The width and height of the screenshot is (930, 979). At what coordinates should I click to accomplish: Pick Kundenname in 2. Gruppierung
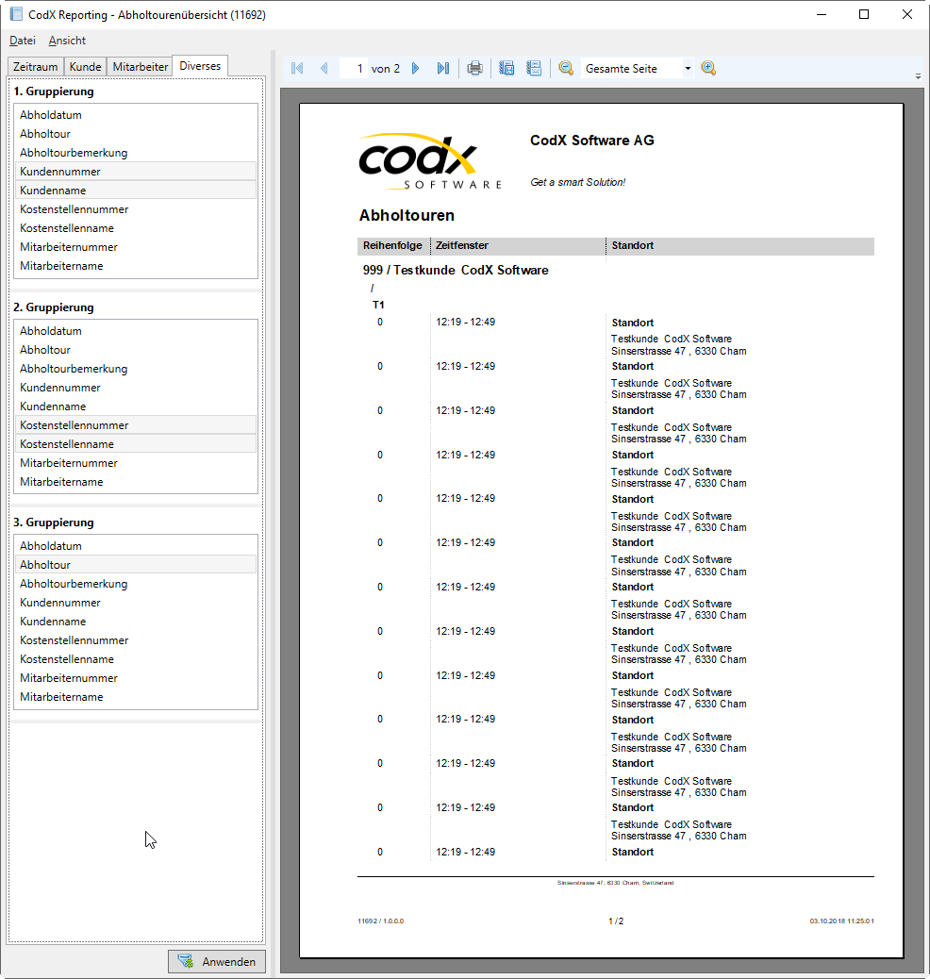136,406
